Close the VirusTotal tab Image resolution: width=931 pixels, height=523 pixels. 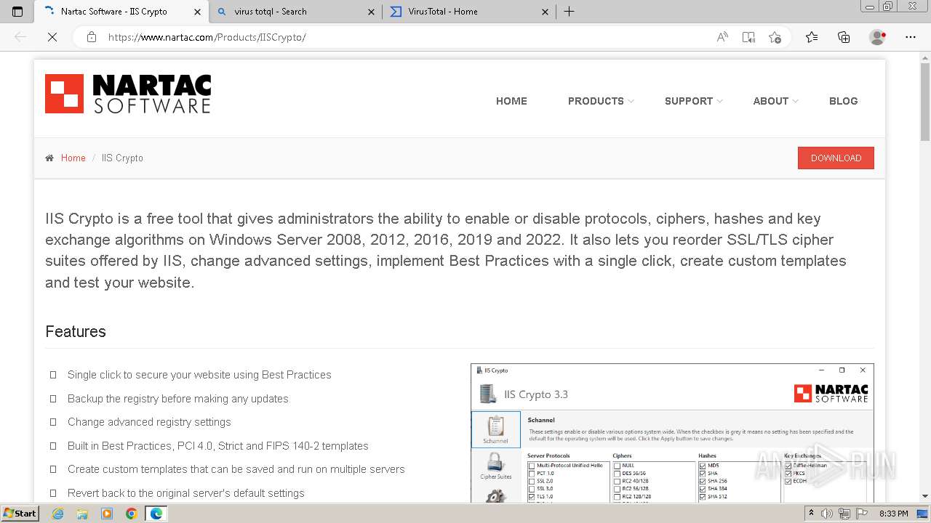point(545,12)
